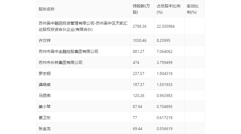Screen dimensions: 241x134
Task: Click the value 881.27
Action: [x=138, y=51]
